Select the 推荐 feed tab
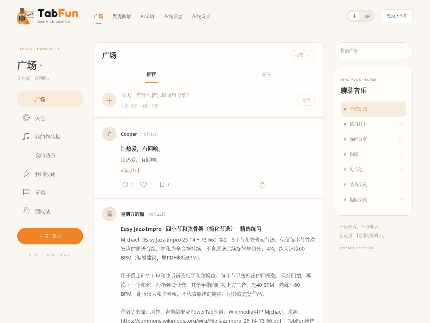The image size is (430, 323). point(151,74)
